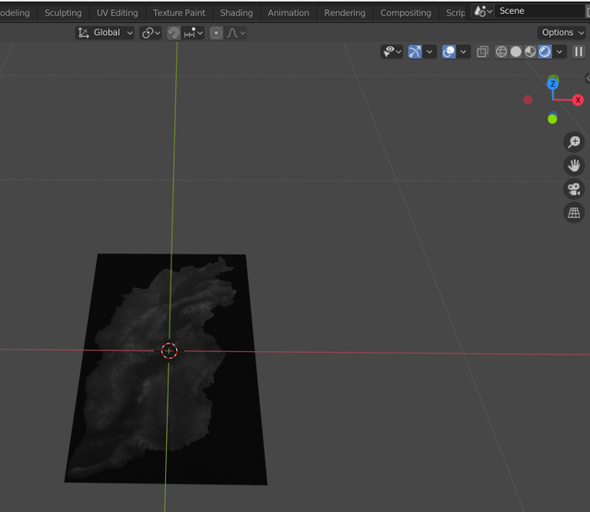Screen dimensions: 590x512
Task: Toggle viewport gizmos display
Action: click(x=415, y=52)
